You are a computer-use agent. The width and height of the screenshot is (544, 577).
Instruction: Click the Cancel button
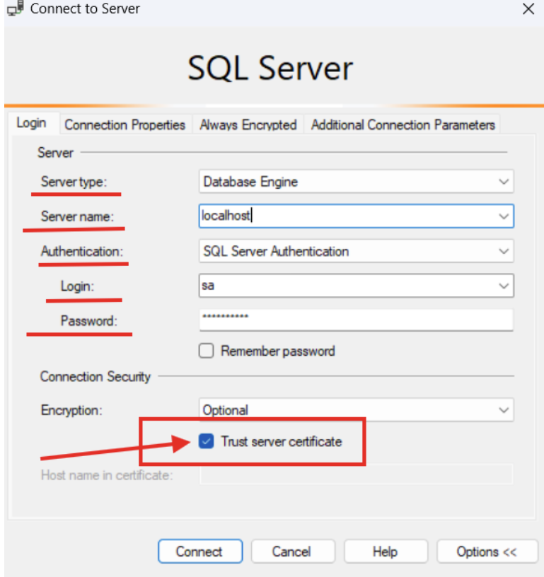(x=291, y=552)
